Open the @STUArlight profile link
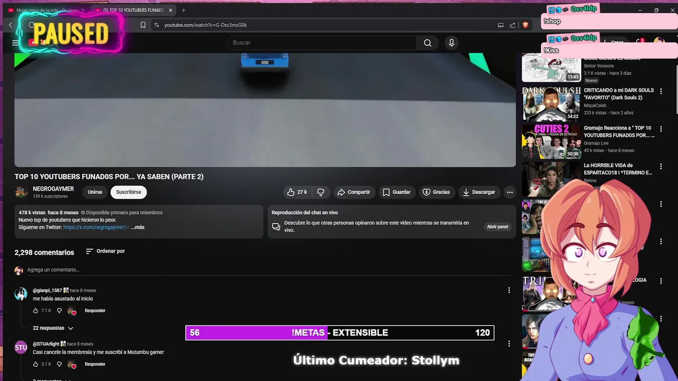 (x=46, y=344)
